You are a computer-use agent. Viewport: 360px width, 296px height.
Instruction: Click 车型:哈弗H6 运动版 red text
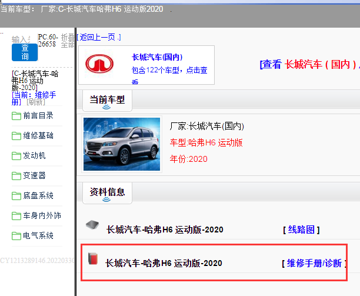206,142
